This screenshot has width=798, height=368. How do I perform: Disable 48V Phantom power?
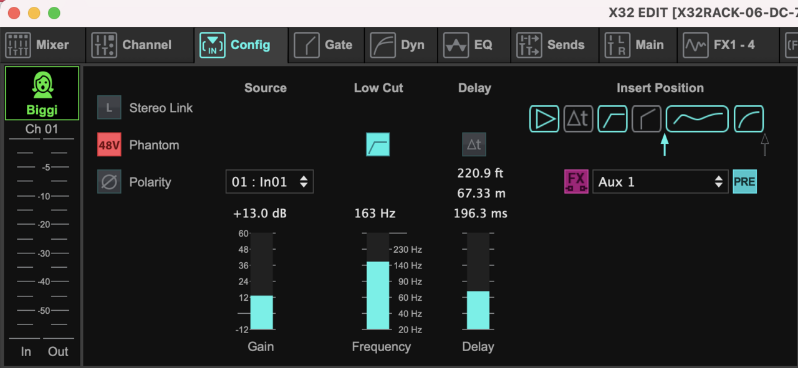tap(109, 145)
